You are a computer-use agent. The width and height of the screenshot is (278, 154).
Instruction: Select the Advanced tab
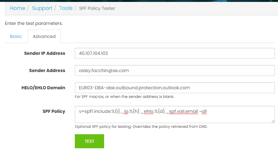(x=44, y=36)
